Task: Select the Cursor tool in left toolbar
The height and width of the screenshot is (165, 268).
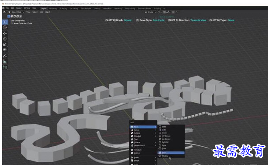Action: pos(5,28)
